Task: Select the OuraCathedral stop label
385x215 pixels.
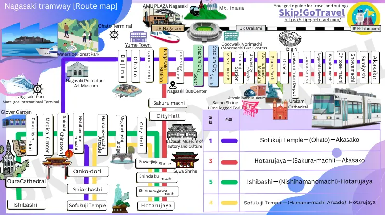Action: point(26,181)
